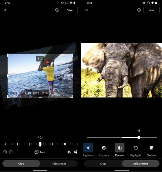Click the 3:2 aspect ratio label
This screenshot has height=172, width=162.
click(40, 59)
